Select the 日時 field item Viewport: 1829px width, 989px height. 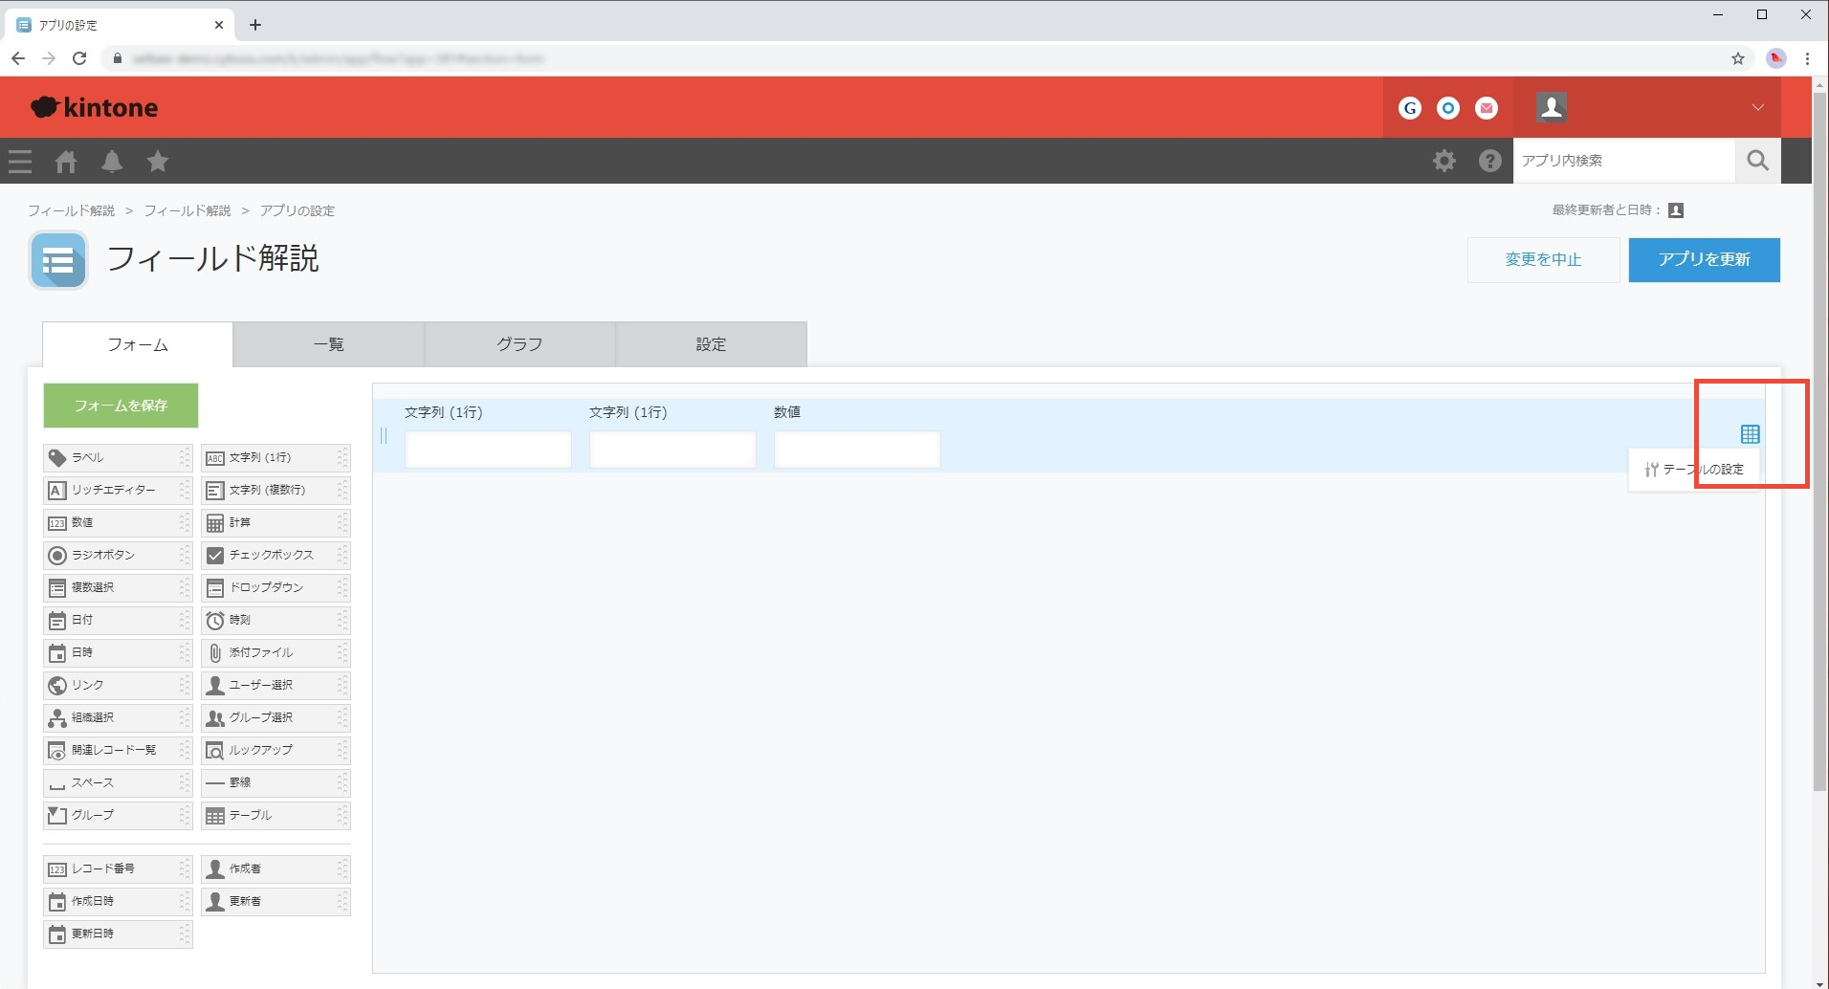point(118,653)
